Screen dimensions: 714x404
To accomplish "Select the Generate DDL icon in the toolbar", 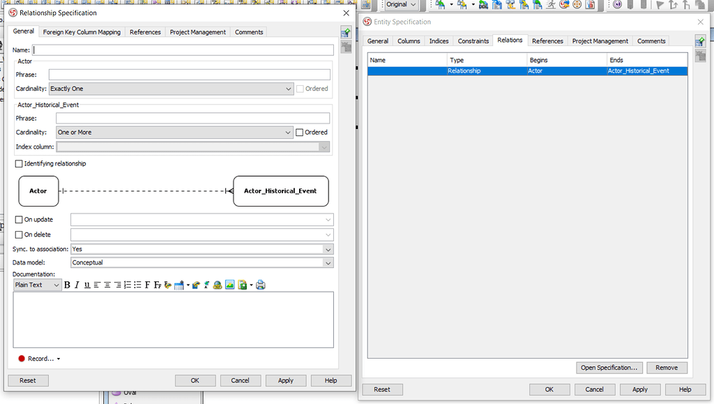I will 483,6.
